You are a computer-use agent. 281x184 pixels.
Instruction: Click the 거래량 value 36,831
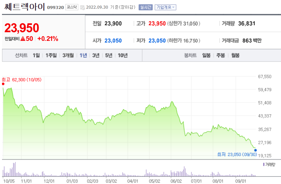[x=247, y=24]
